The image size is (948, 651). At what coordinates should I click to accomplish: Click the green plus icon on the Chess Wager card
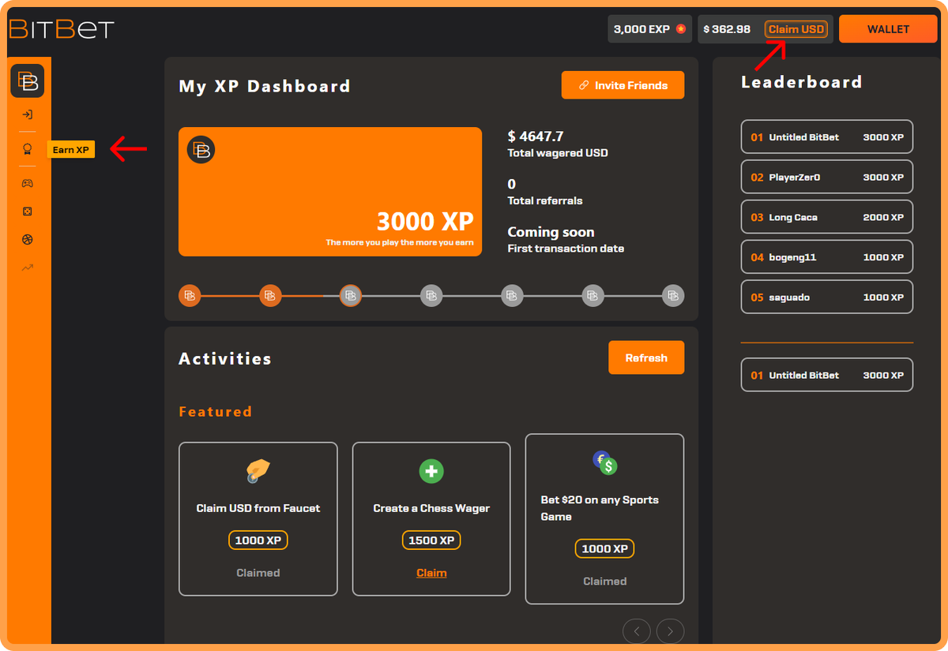(x=431, y=472)
